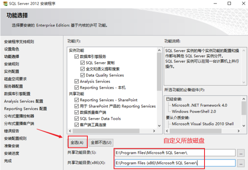Viewport: 248px width, 170px height.
Task: Browse for 共享功能目录(S) folder
Action: (241, 153)
